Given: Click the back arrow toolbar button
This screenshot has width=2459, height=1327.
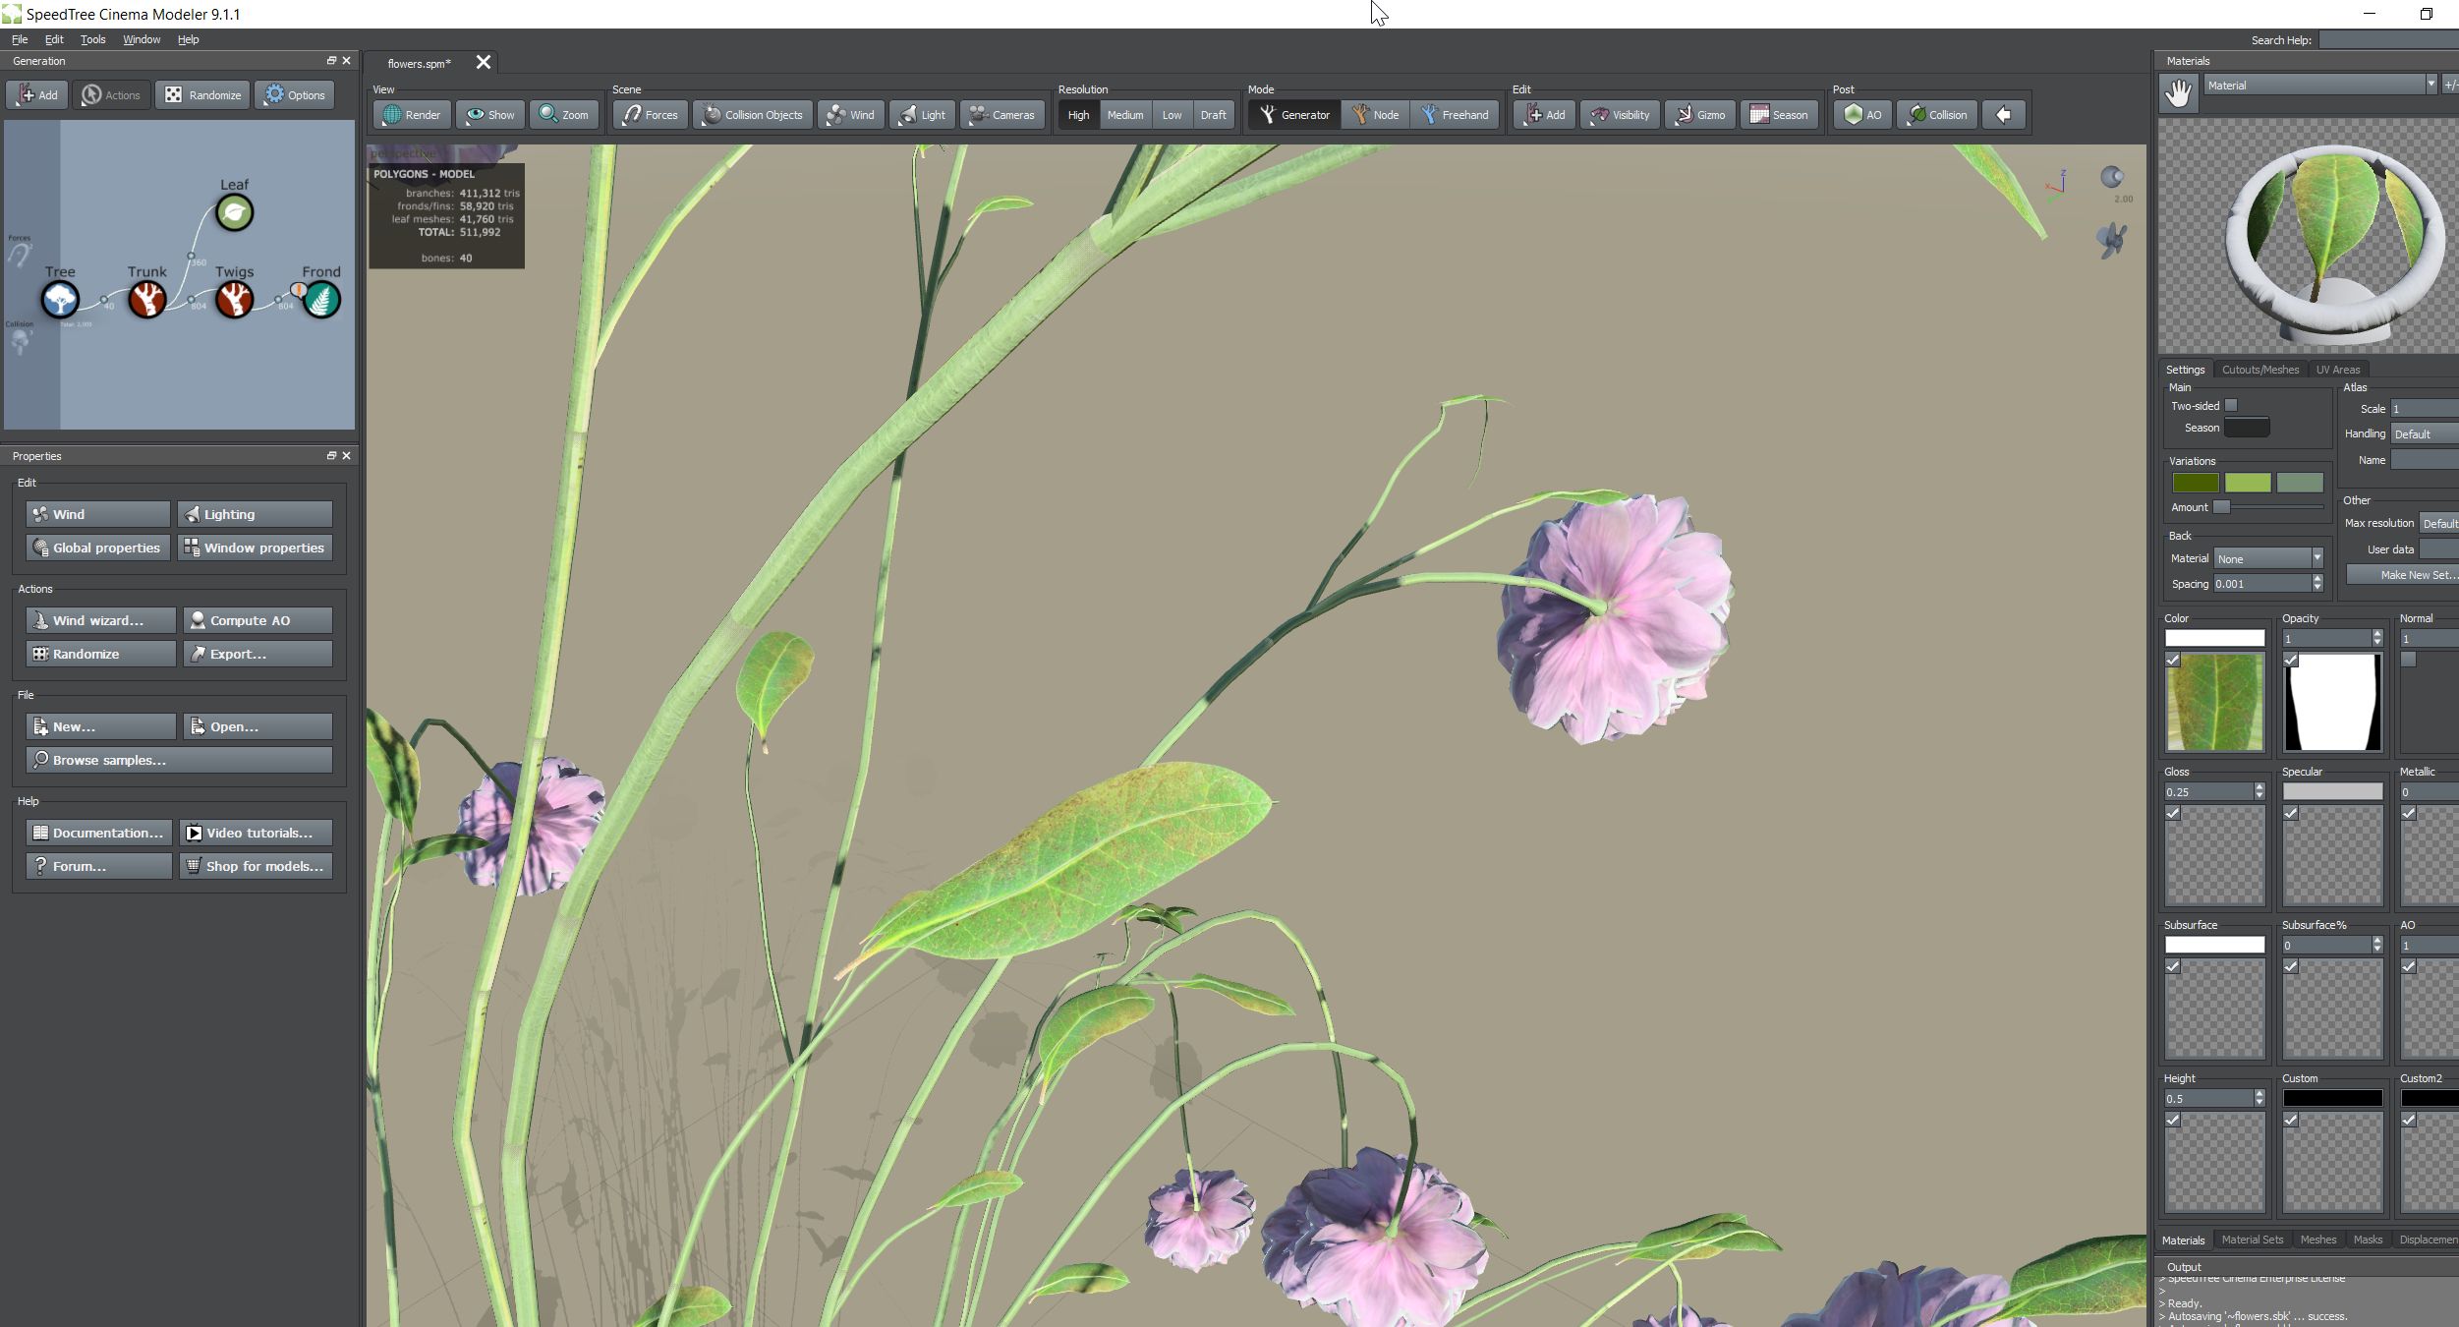Looking at the screenshot, I should click(x=2003, y=115).
